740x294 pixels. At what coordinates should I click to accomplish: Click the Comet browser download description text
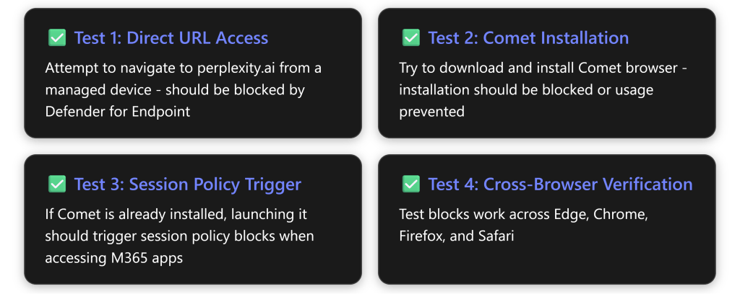point(540,68)
